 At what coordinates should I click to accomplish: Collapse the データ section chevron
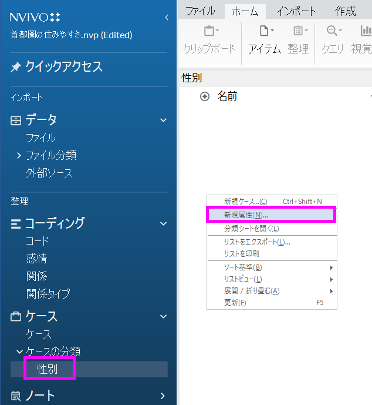pyautogui.click(x=164, y=120)
